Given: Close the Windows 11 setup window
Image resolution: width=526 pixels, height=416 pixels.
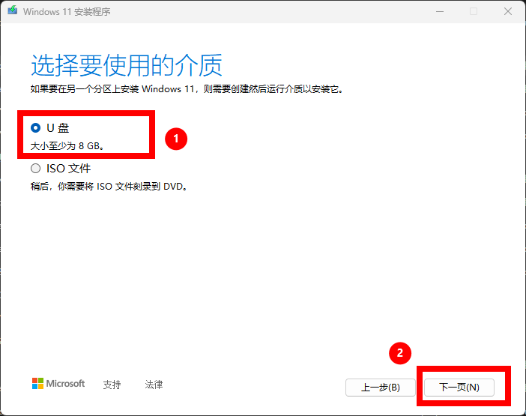Looking at the screenshot, I should (507, 12).
